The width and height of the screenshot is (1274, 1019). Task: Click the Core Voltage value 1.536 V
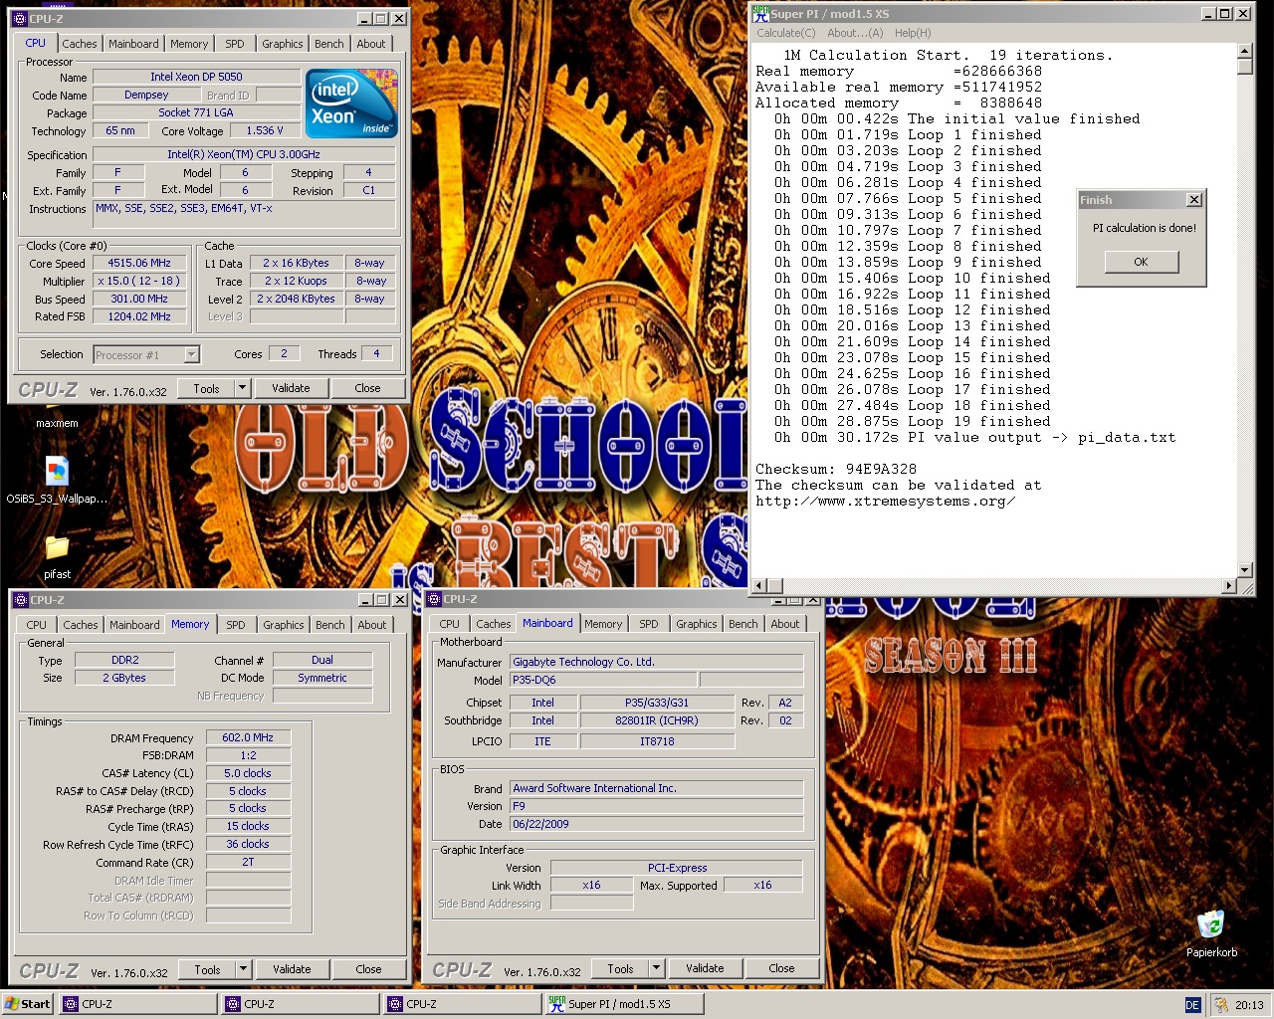(x=265, y=131)
